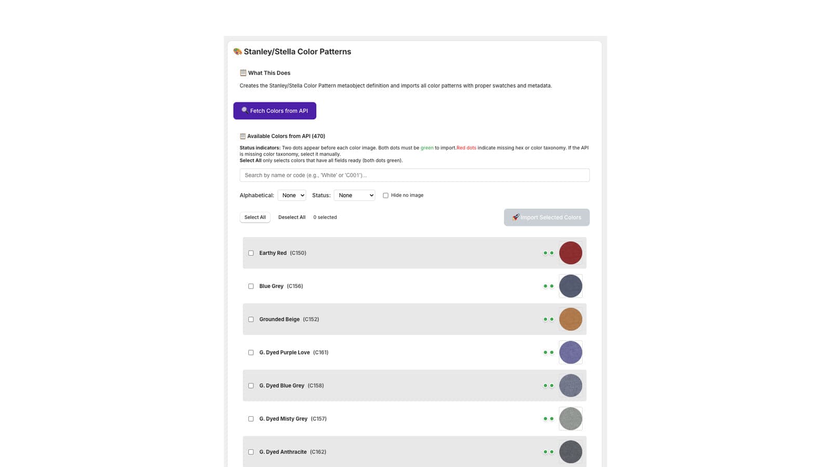Click the clipboard icon beside Available Colors from API
Viewport: 831px width, 467px height.
[x=243, y=136]
